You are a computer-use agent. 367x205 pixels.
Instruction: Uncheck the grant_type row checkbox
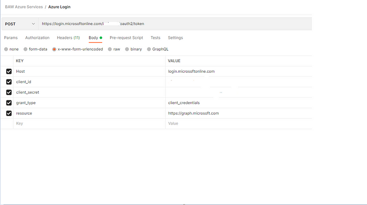tap(9, 102)
